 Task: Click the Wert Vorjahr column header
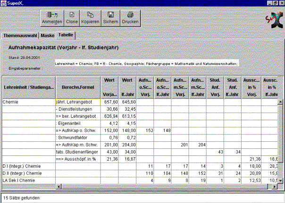pyautogui.click(x=109, y=87)
